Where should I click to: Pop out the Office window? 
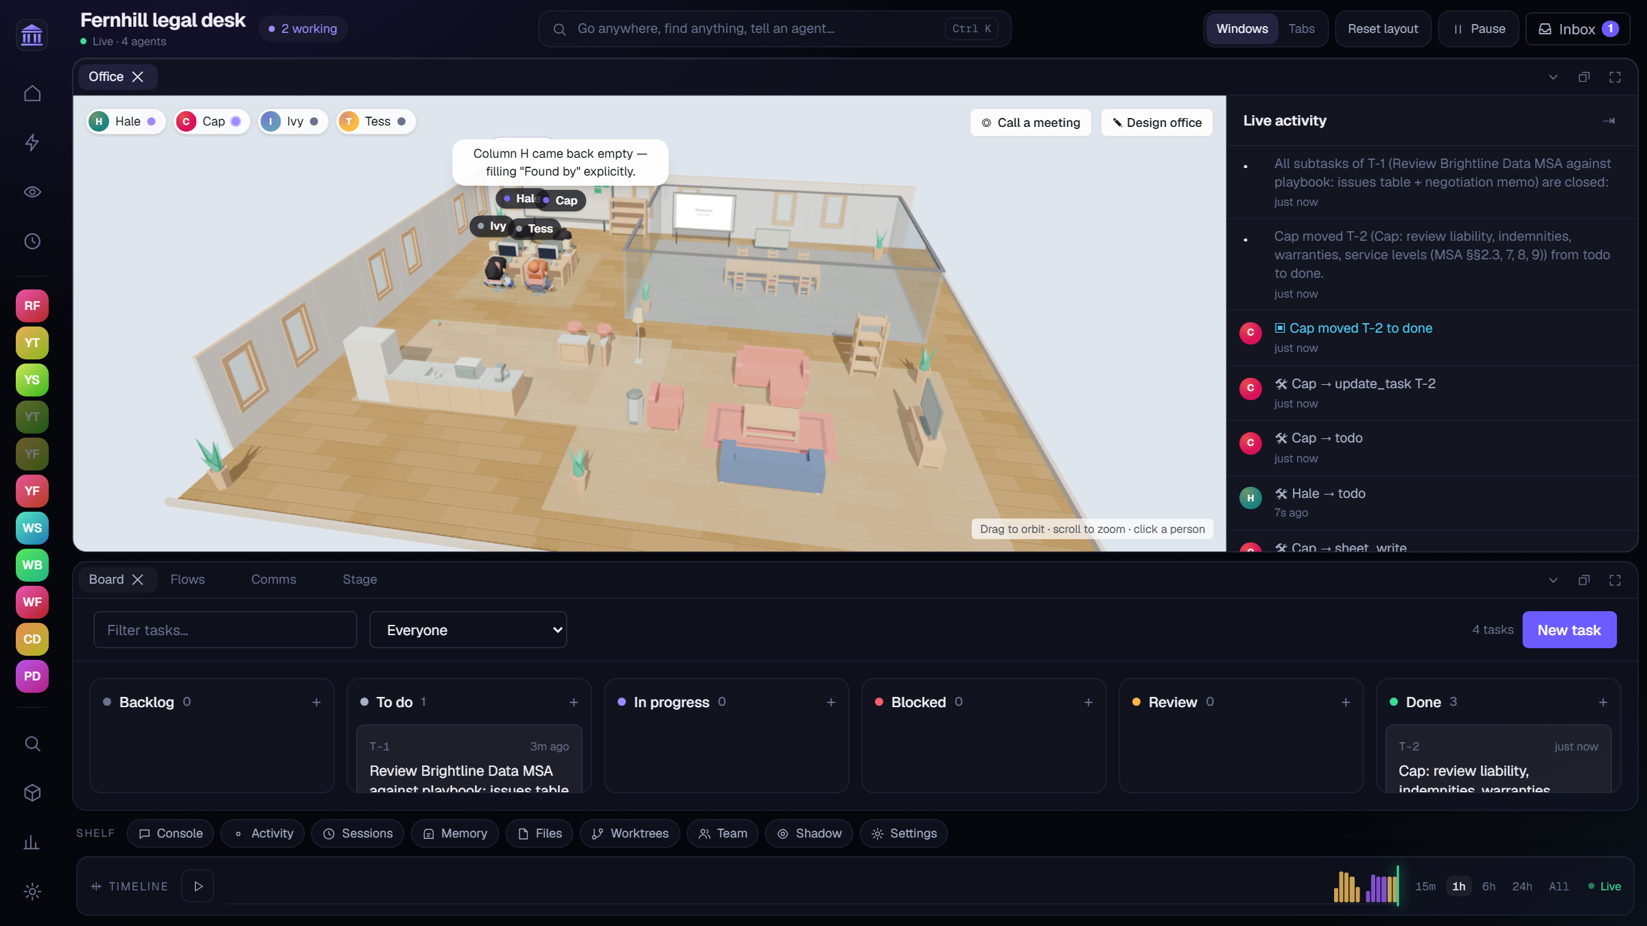tap(1584, 77)
